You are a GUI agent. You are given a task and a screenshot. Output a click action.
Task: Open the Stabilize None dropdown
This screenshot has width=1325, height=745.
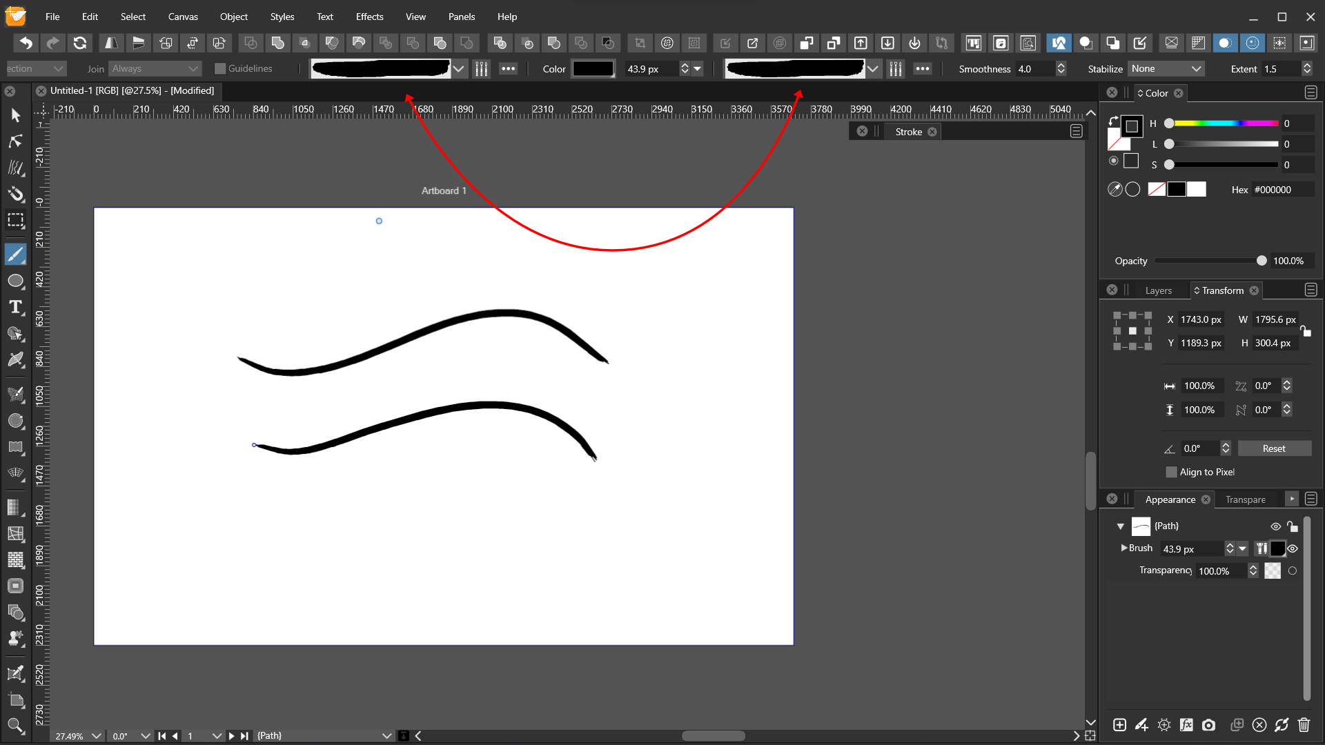point(1166,68)
